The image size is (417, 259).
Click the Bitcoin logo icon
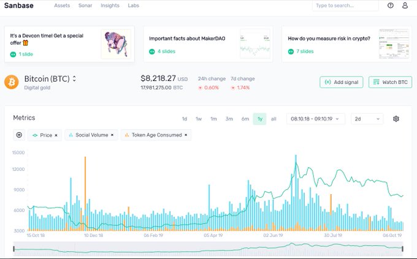point(12,82)
